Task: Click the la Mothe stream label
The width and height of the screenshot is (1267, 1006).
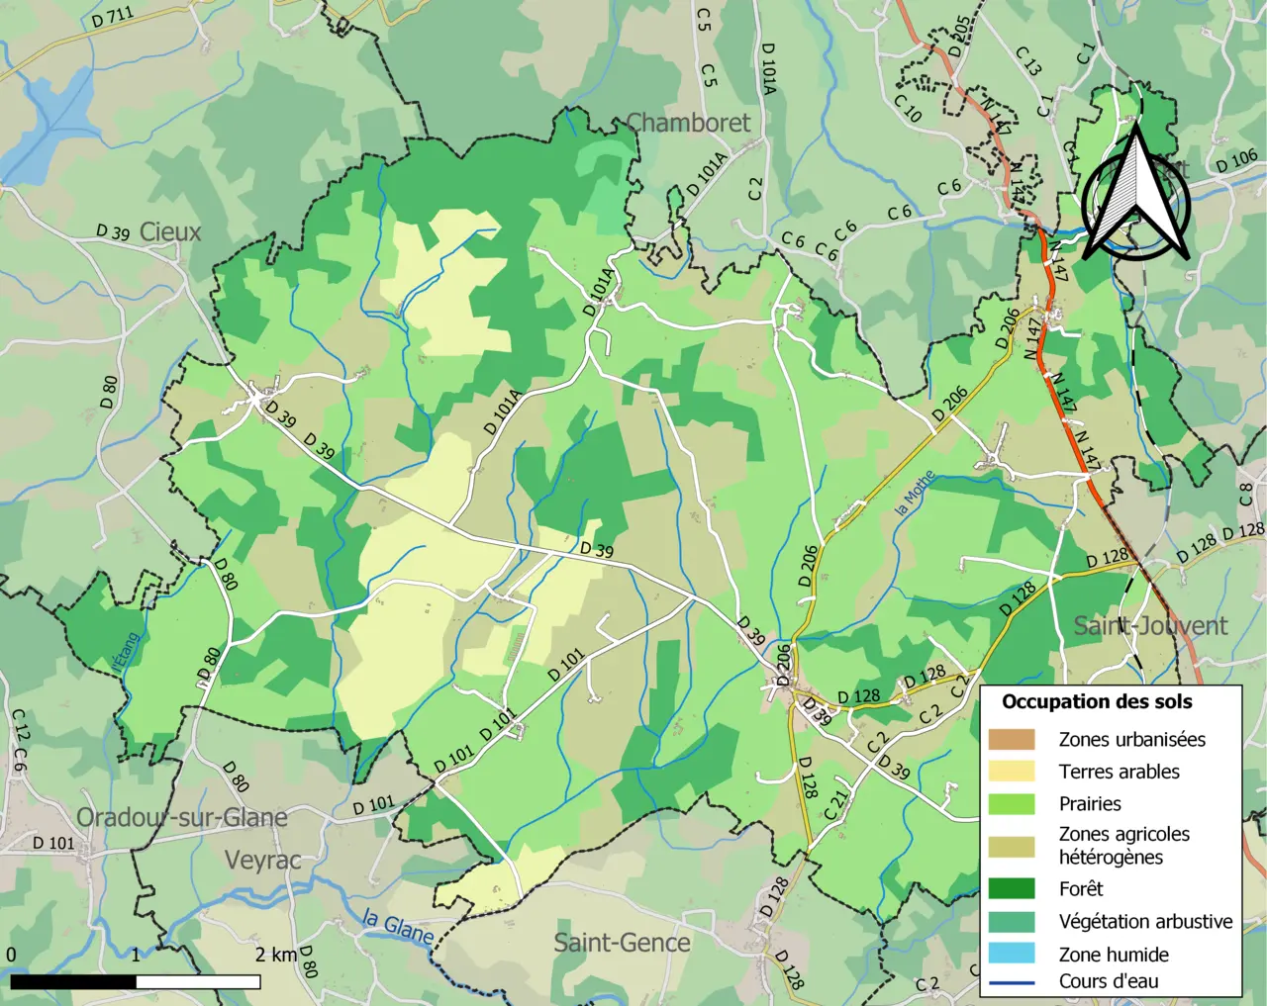Action: tap(915, 493)
